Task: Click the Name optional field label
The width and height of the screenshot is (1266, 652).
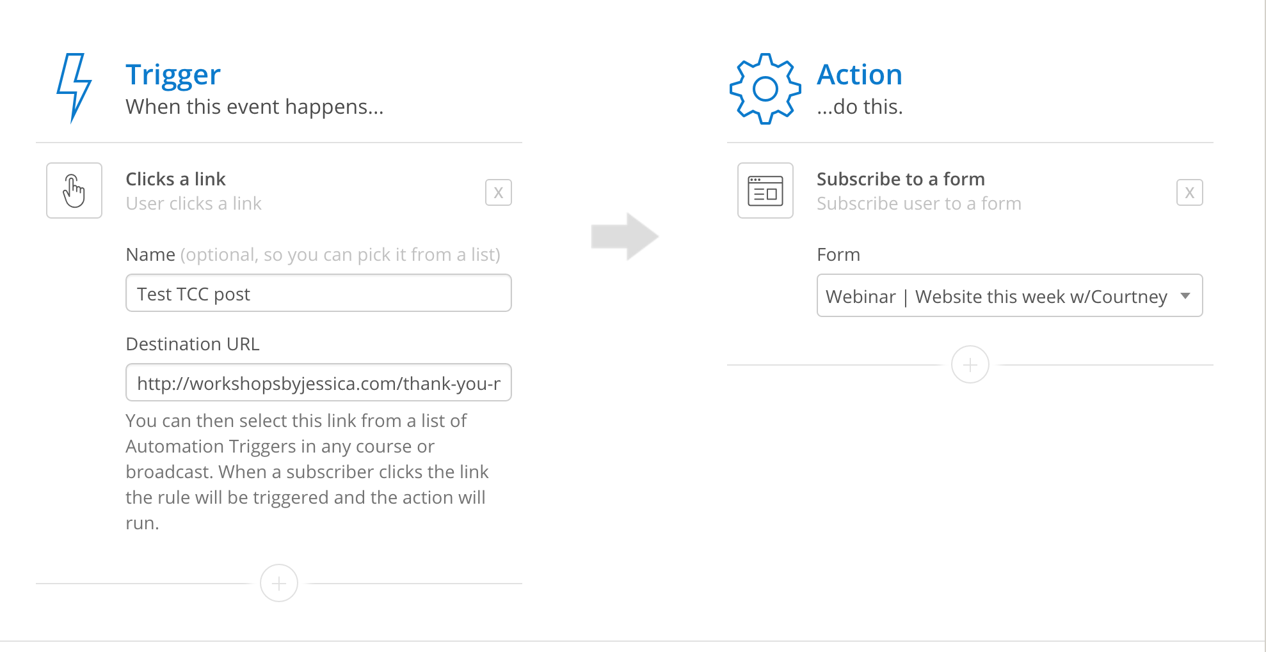Action: (313, 254)
